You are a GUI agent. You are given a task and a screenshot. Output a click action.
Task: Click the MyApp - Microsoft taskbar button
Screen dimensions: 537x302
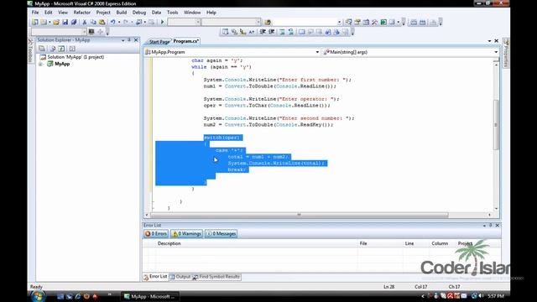149,296
